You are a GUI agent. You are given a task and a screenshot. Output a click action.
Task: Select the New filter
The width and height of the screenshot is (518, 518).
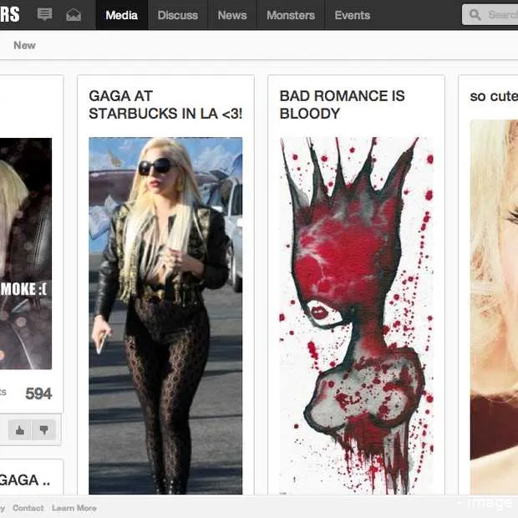(24, 45)
